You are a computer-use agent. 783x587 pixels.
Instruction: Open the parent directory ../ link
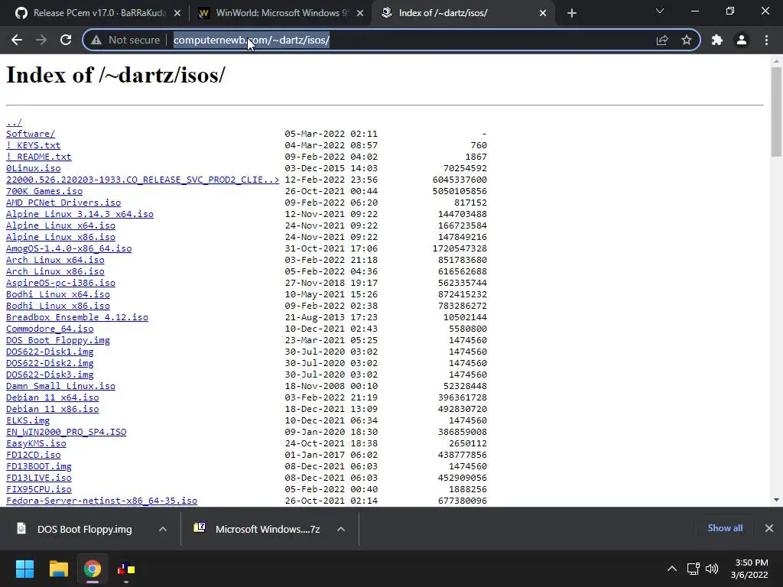14,122
